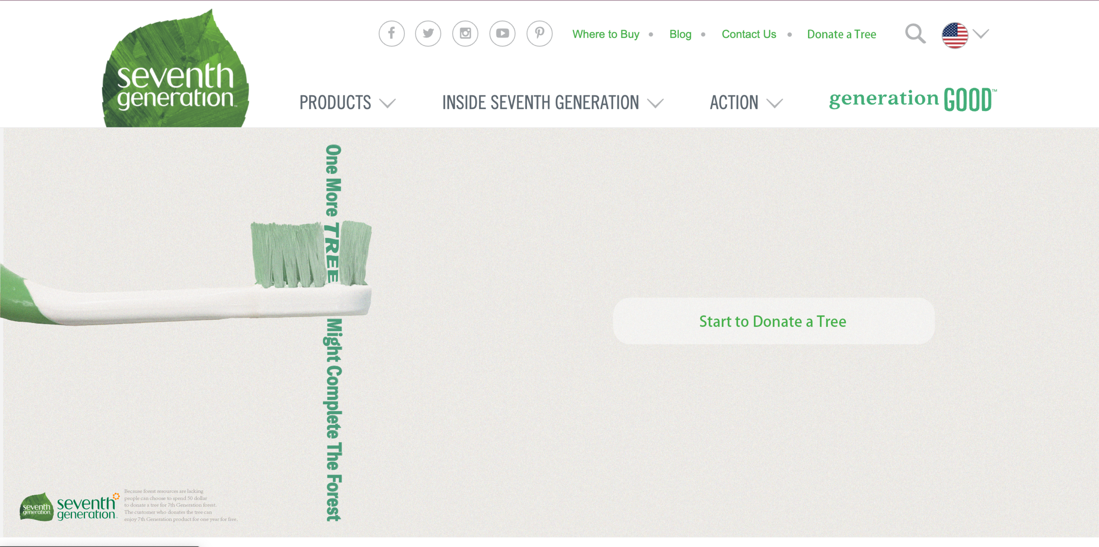Click the US flag country icon
The width and height of the screenshot is (1099, 547).
[x=954, y=35]
